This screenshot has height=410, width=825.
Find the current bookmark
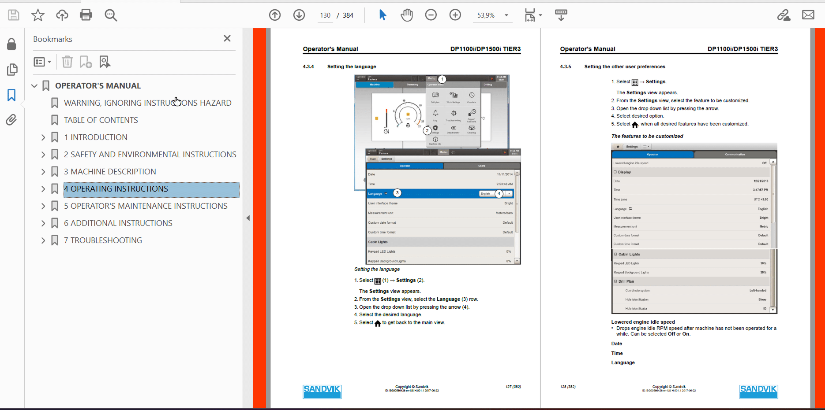(105, 62)
